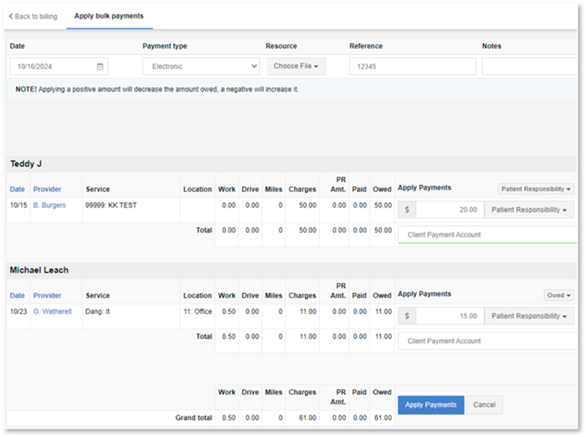586x437 pixels.
Task: Select the Grand total label
Action: coord(194,418)
